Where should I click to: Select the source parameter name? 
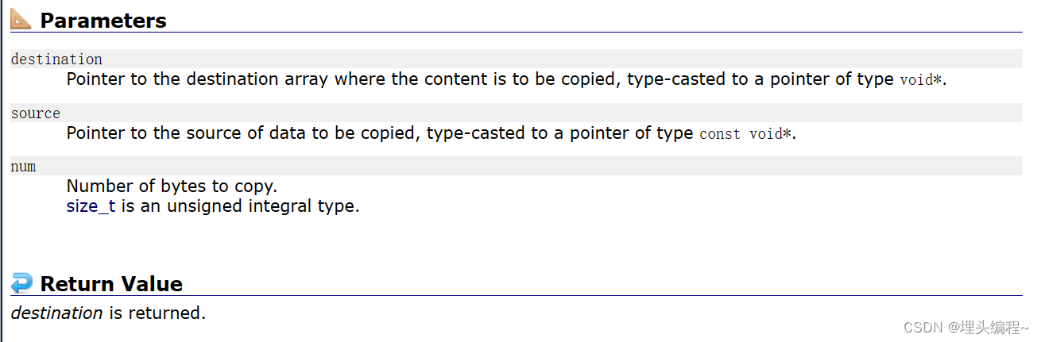tap(36, 113)
